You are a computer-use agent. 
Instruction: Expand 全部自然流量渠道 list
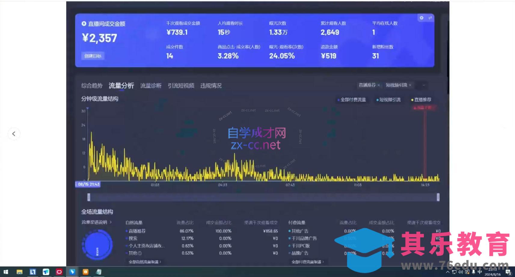144,262
